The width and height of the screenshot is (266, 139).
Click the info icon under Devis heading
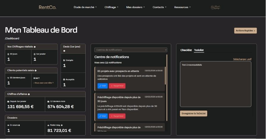[x=64, y=51]
